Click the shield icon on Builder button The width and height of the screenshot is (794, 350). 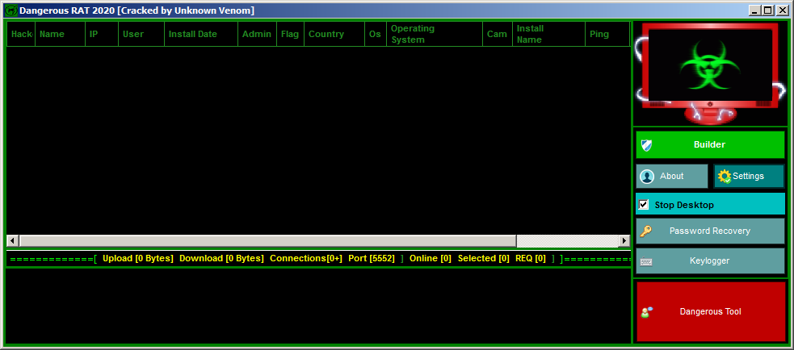[x=646, y=145]
